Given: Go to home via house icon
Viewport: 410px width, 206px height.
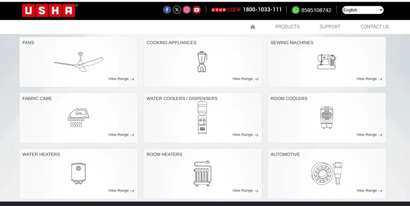Looking at the screenshot, I should coord(253,27).
